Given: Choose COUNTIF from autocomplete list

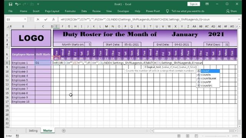Looking at the screenshot, I should click(208, 82).
